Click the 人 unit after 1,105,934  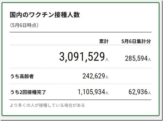tap(107, 93)
